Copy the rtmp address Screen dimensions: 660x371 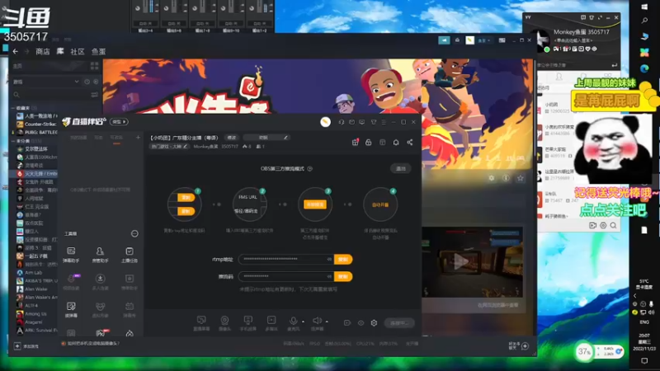pos(343,259)
